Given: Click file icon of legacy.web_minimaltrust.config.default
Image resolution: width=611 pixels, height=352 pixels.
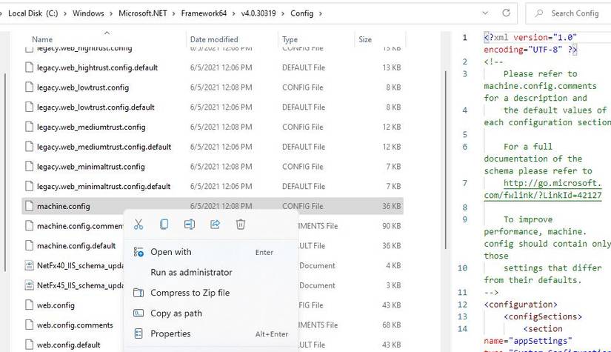Looking at the screenshot, I should click(x=29, y=186).
